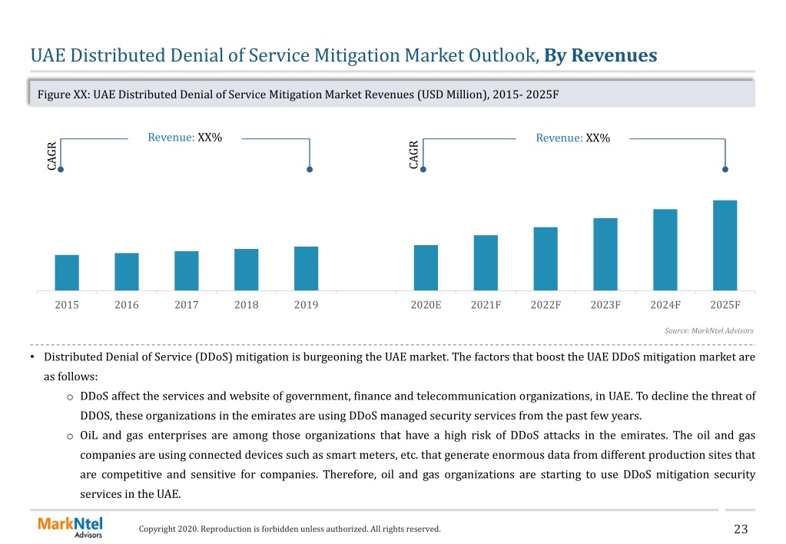The height and width of the screenshot is (544, 786).
Task: Click the copyright 2020 notice
Action: (290, 529)
